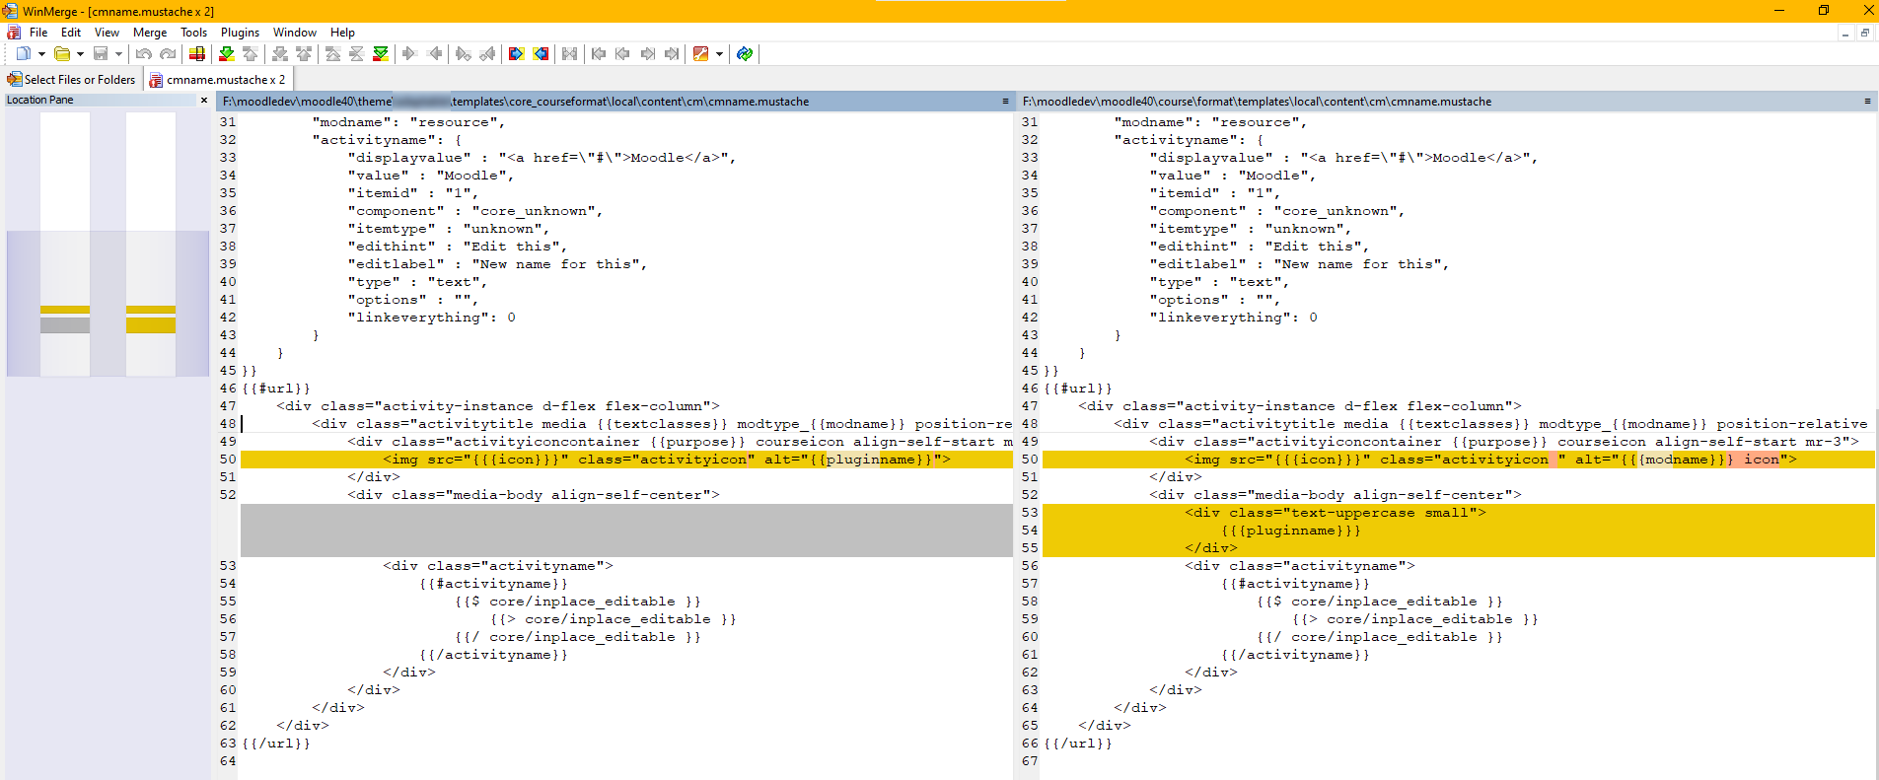This screenshot has height=780, width=1879.
Task: Click the gray missing-lines block in the left pane
Action: pos(626,531)
